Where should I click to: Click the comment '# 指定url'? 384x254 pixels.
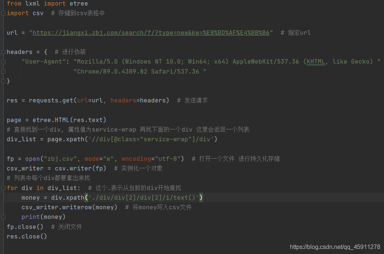point(295,33)
